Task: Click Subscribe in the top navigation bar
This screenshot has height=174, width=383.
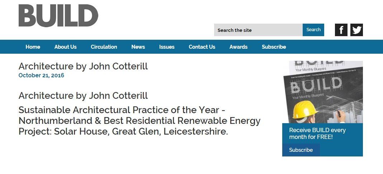Action: [x=274, y=47]
